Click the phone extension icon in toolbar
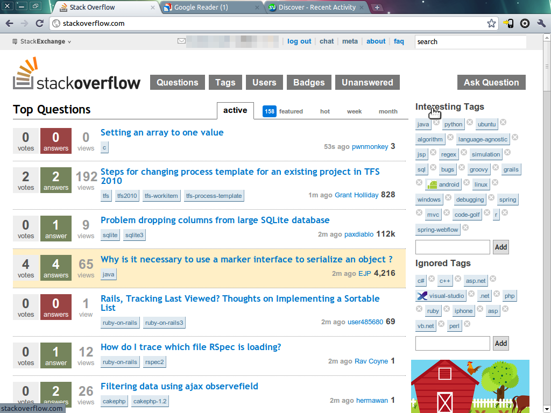The width and height of the screenshot is (551, 413). tap(508, 24)
